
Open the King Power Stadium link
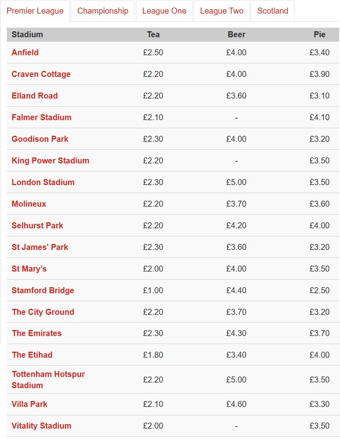coord(50,161)
